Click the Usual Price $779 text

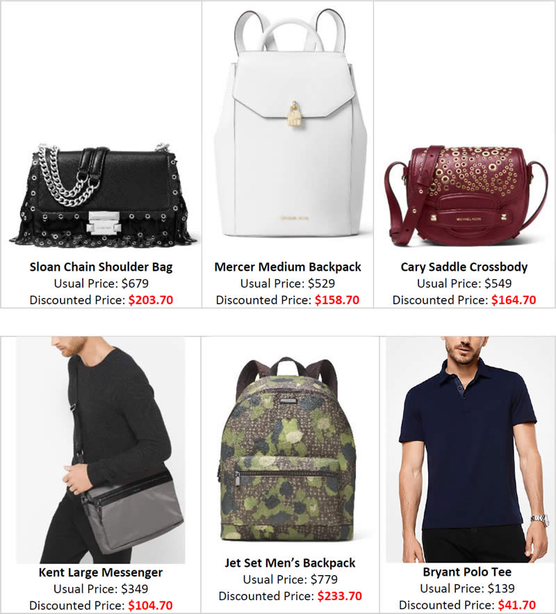coord(291,579)
